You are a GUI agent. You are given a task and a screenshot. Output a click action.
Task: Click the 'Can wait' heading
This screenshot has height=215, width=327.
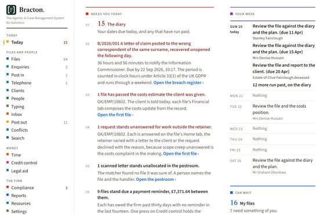pyautogui.click(x=243, y=193)
